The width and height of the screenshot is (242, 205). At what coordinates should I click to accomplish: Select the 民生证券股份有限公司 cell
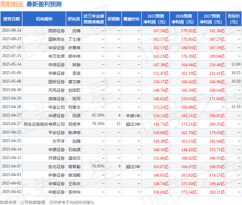(44, 124)
